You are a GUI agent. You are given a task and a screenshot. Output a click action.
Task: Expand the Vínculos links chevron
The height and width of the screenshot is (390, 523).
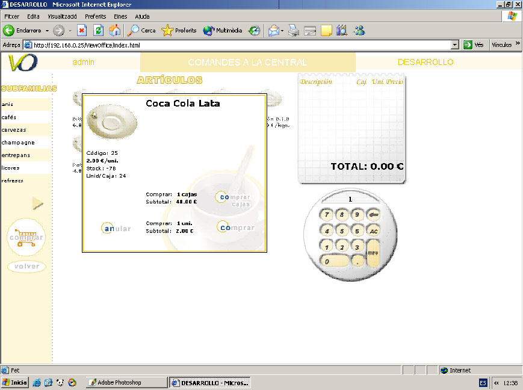coord(518,44)
